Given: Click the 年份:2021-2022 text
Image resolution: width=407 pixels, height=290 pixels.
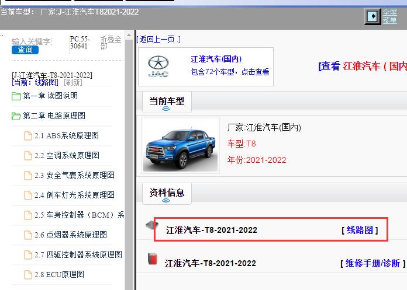Looking at the screenshot, I should tap(257, 160).
